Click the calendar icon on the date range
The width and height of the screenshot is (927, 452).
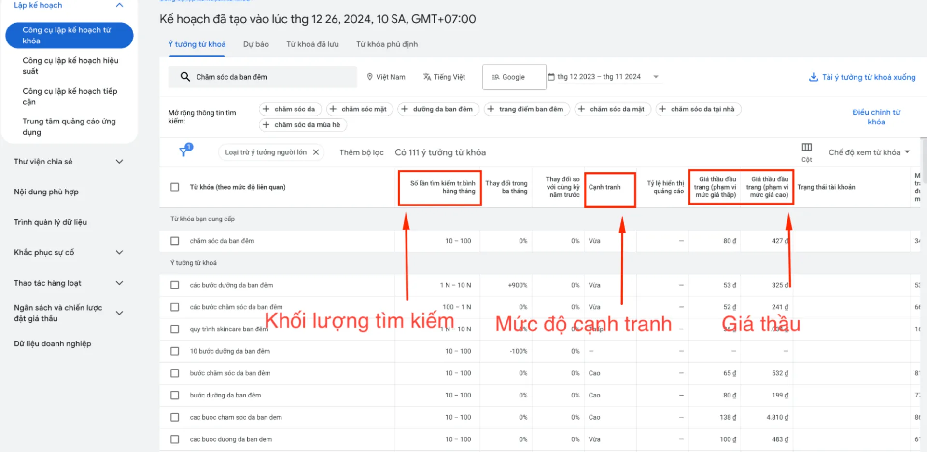(x=551, y=76)
